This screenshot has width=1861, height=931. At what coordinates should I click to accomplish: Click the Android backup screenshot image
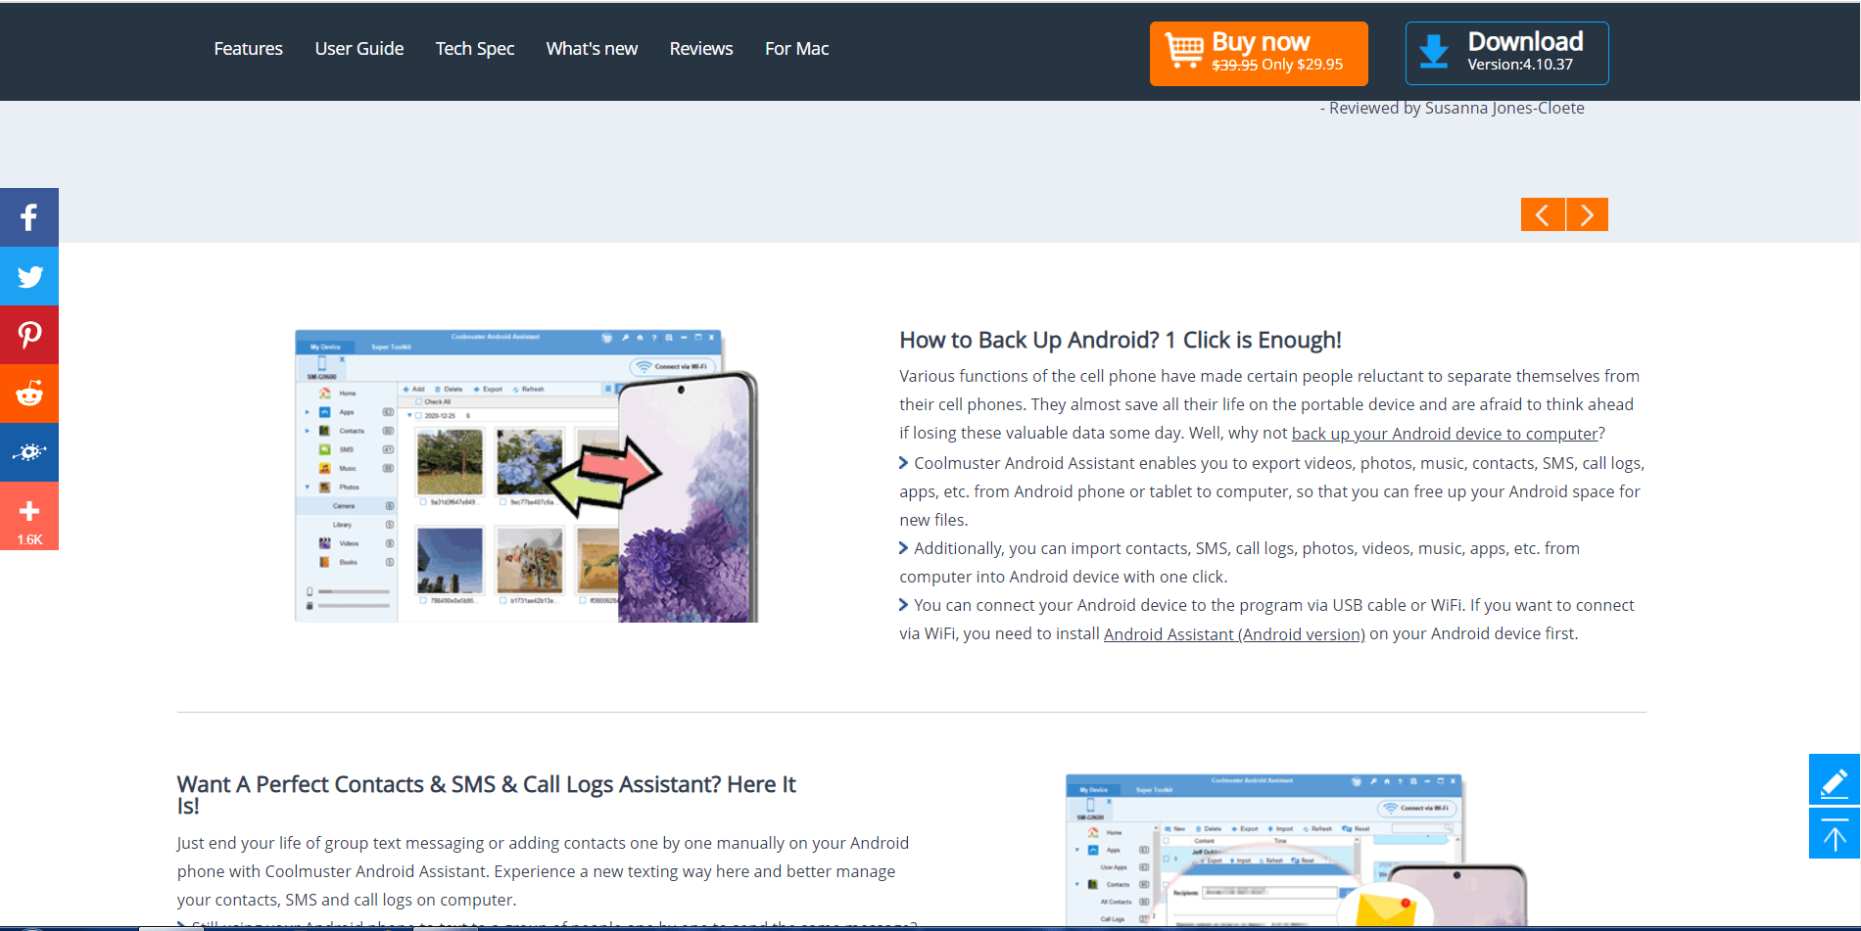point(527,476)
